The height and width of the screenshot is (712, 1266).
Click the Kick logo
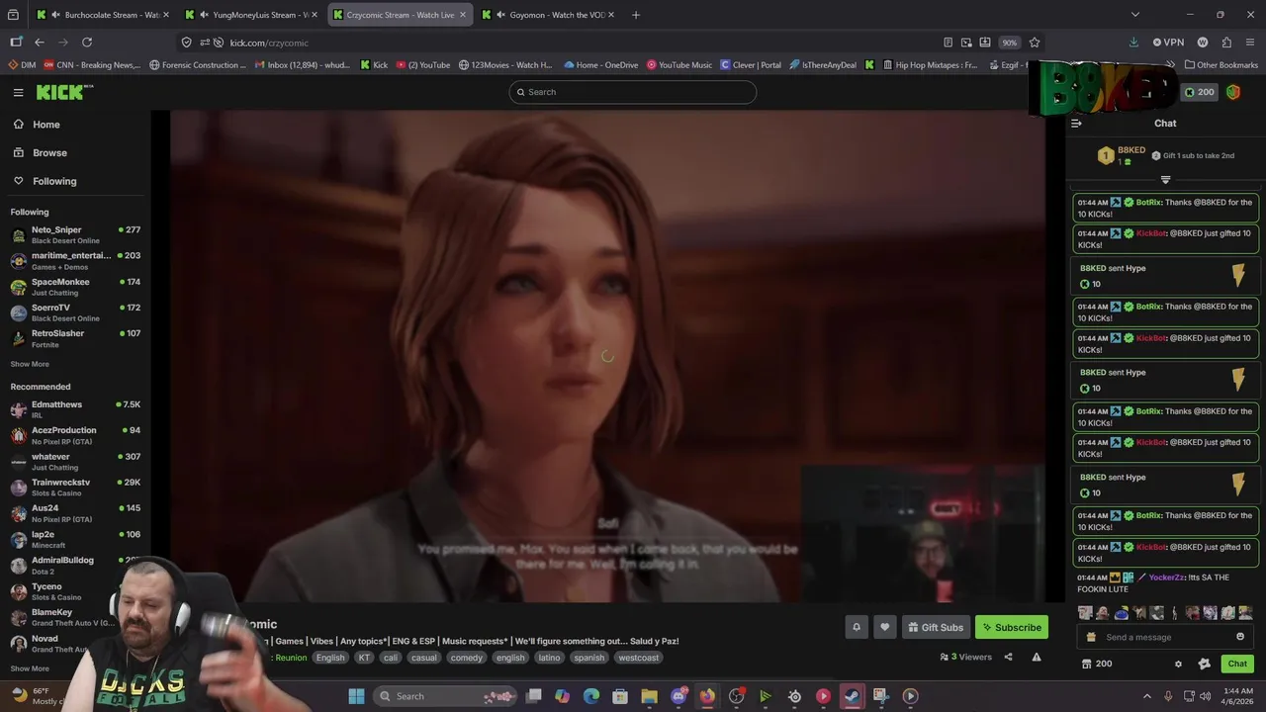pos(64,92)
